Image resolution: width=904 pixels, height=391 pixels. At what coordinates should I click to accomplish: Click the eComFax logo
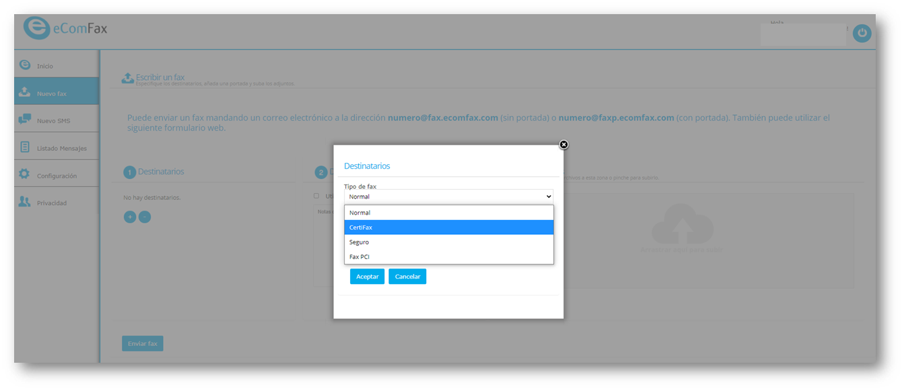(65, 29)
